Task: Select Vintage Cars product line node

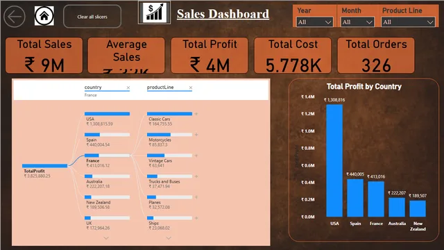Action: coord(169,160)
